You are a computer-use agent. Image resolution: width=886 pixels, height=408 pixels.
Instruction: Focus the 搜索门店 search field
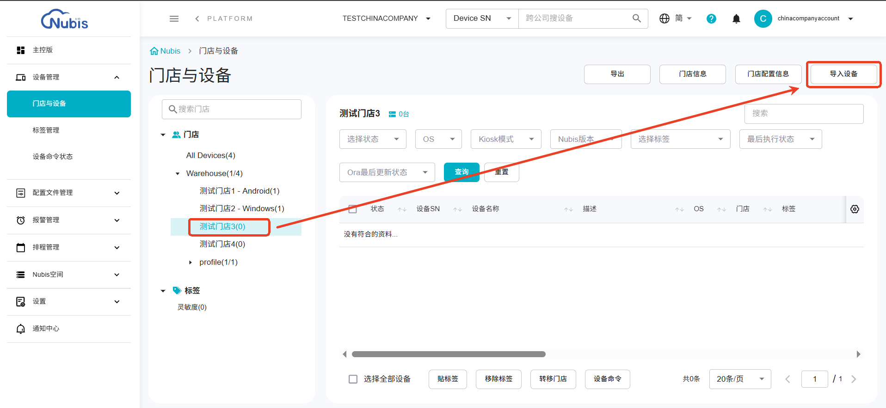pyautogui.click(x=232, y=109)
